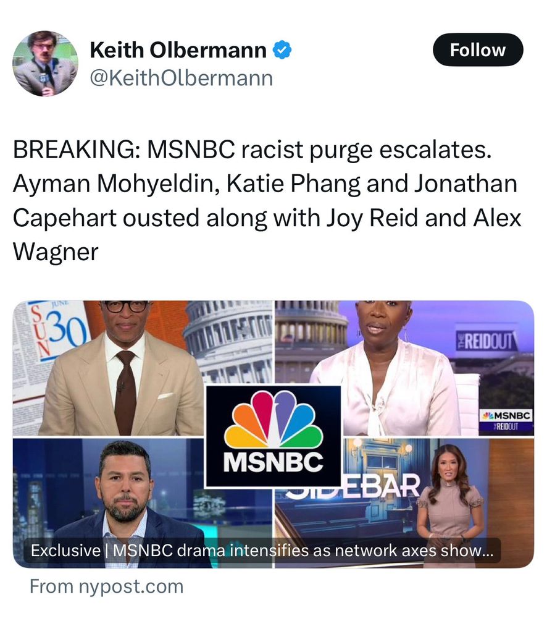Open the "Exclusive | MSNBC drama intensifies" headline caption

[x=262, y=550]
